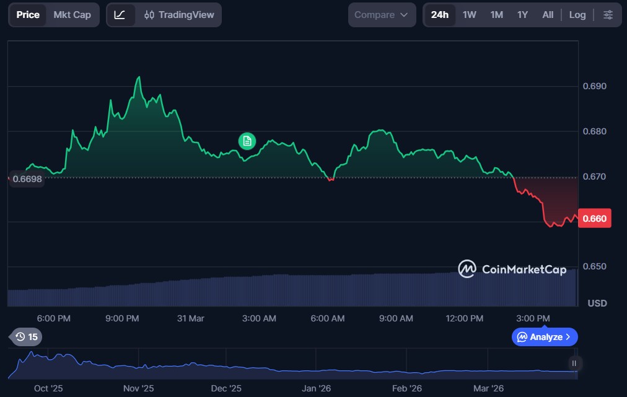This screenshot has width=627, height=397.
Task: Click the pause handle on range selector
Action: tap(574, 364)
